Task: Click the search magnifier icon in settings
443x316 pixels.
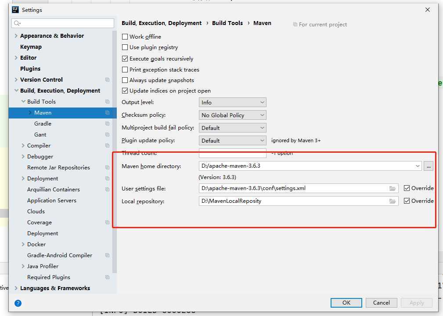Action: [17, 23]
